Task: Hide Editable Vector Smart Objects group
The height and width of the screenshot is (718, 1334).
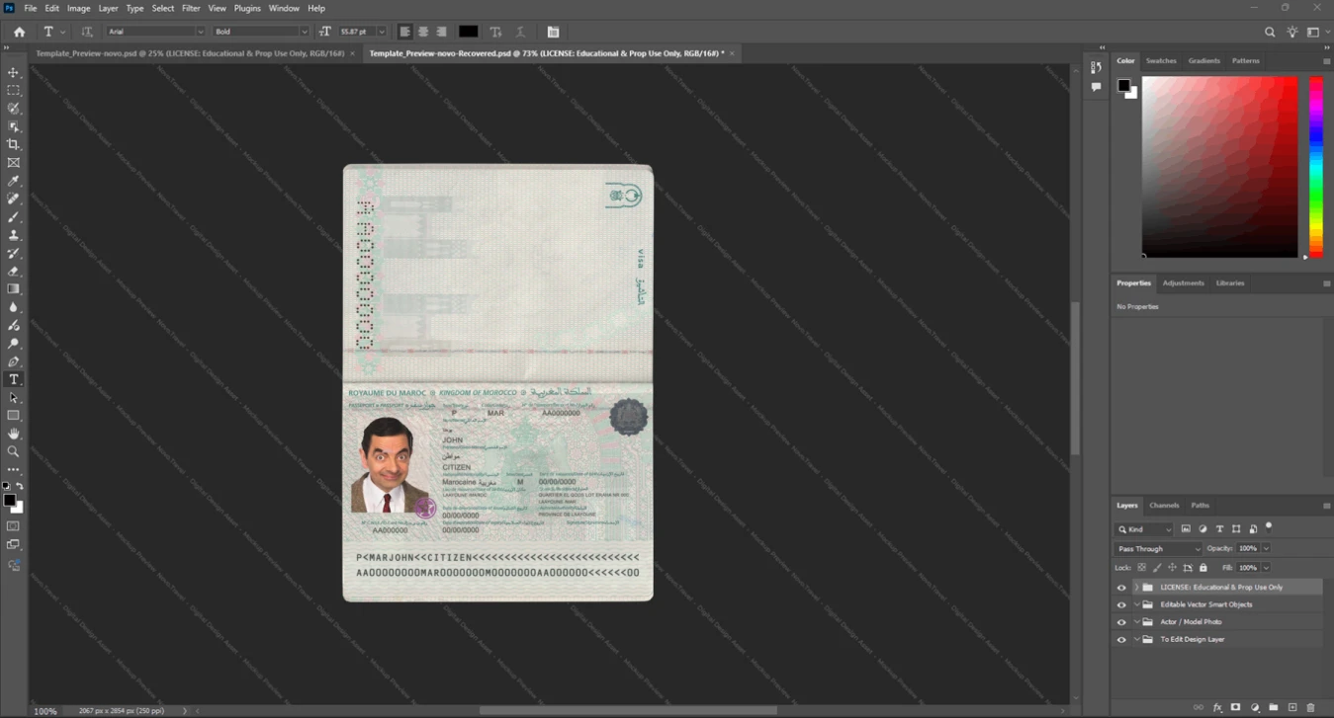Action: [1121, 604]
